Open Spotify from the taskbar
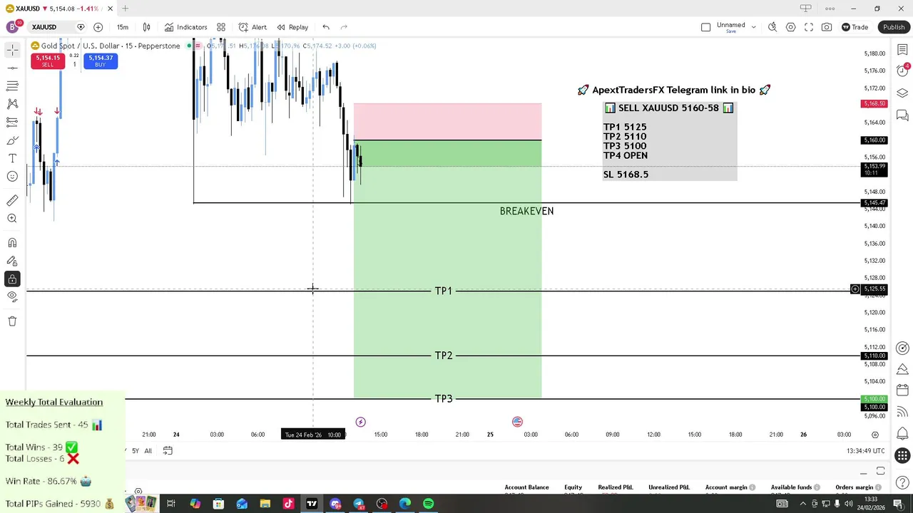913x513 pixels. tap(428, 504)
